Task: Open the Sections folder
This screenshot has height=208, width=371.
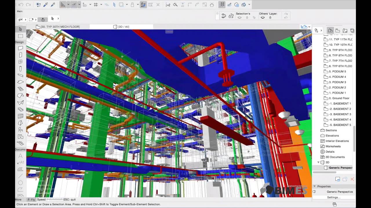Action: (329, 130)
